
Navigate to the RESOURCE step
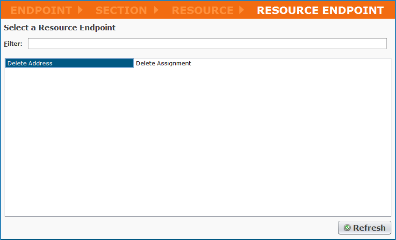(202, 10)
